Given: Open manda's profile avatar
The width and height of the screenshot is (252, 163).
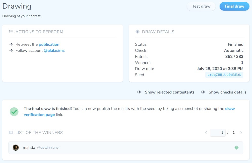Looking at the screenshot, I should click(16, 148).
